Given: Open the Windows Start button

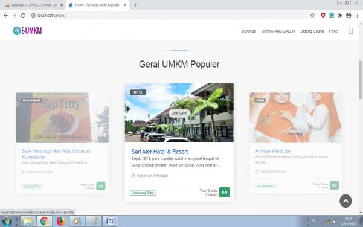Looking at the screenshot, I should coord(7,222).
